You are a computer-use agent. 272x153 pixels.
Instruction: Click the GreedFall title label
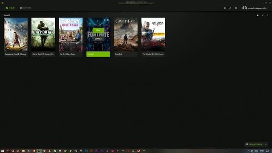pyautogui.click(x=126, y=54)
